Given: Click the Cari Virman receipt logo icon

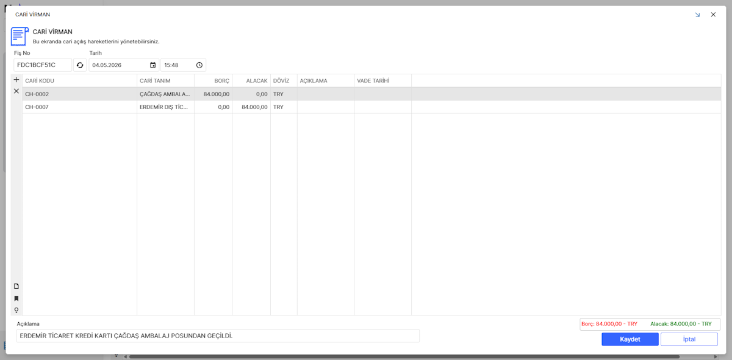Looking at the screenshot, I should point(20,36).
